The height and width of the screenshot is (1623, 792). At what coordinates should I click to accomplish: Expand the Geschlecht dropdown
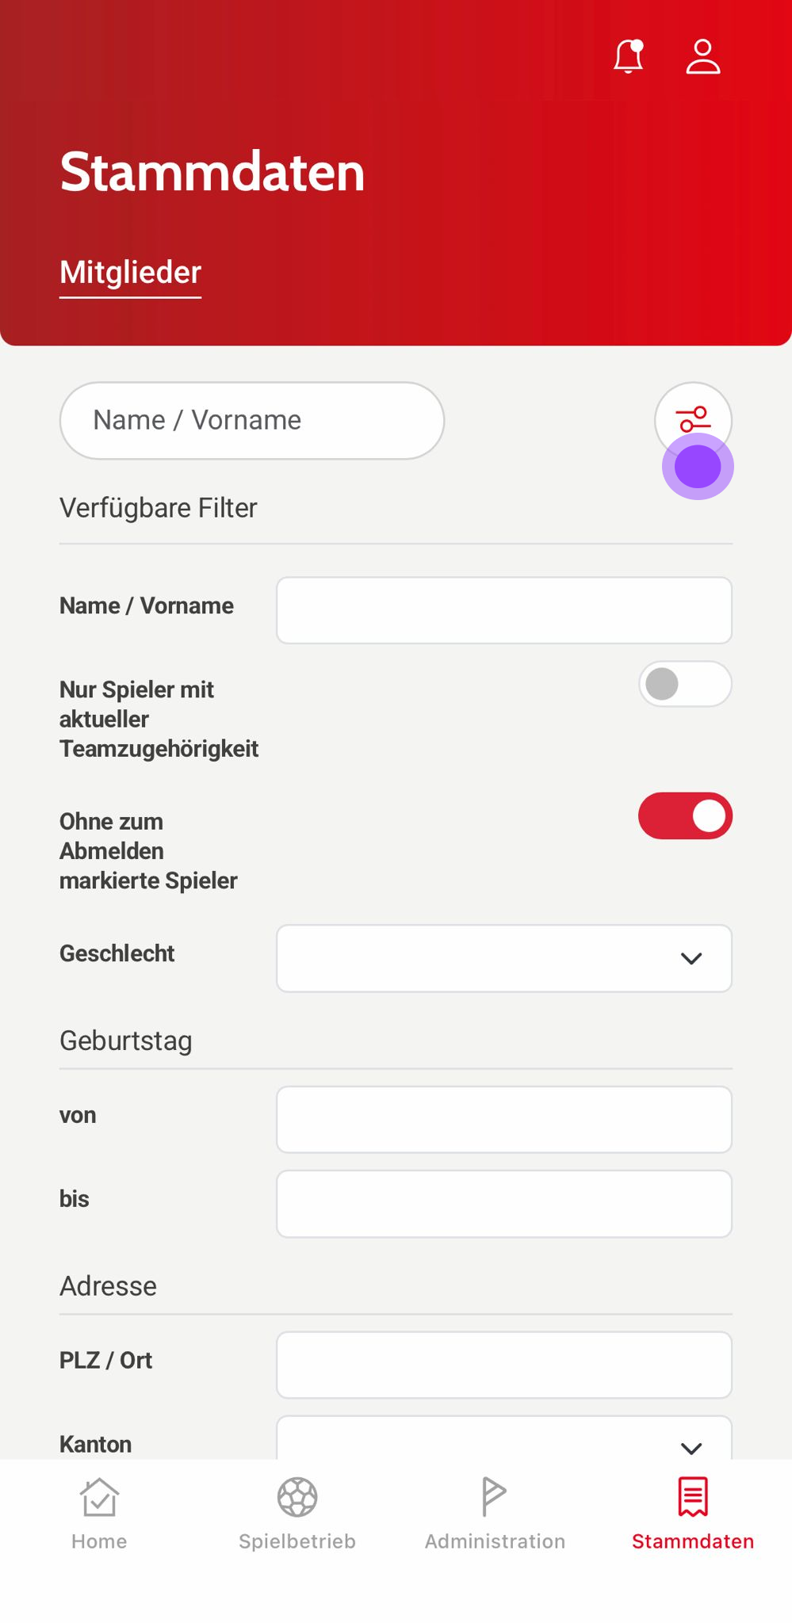pos(503,958)
